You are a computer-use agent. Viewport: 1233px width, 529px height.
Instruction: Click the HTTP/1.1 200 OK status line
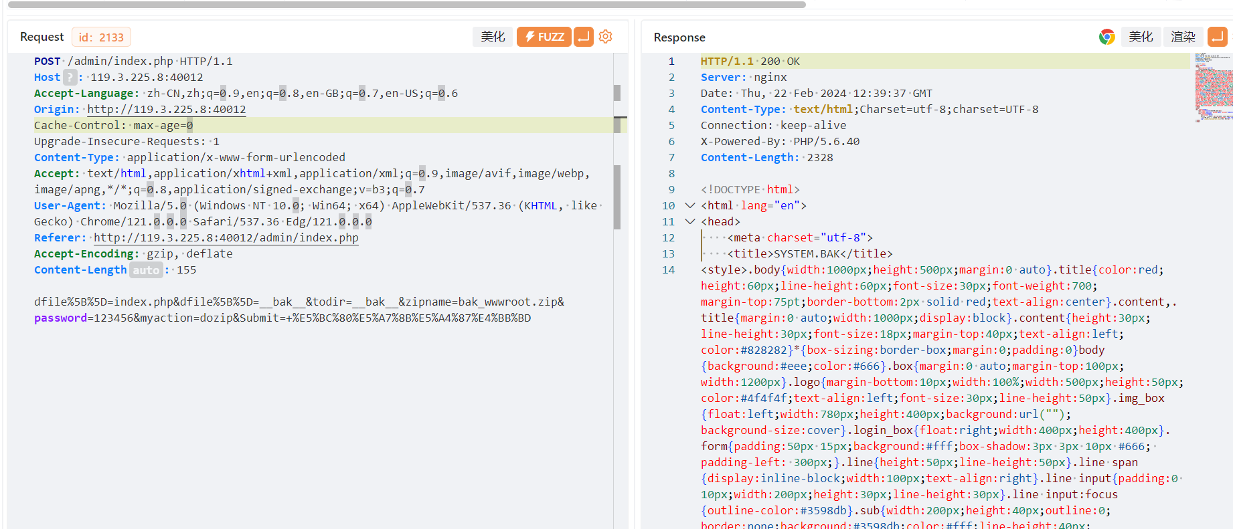750,61
